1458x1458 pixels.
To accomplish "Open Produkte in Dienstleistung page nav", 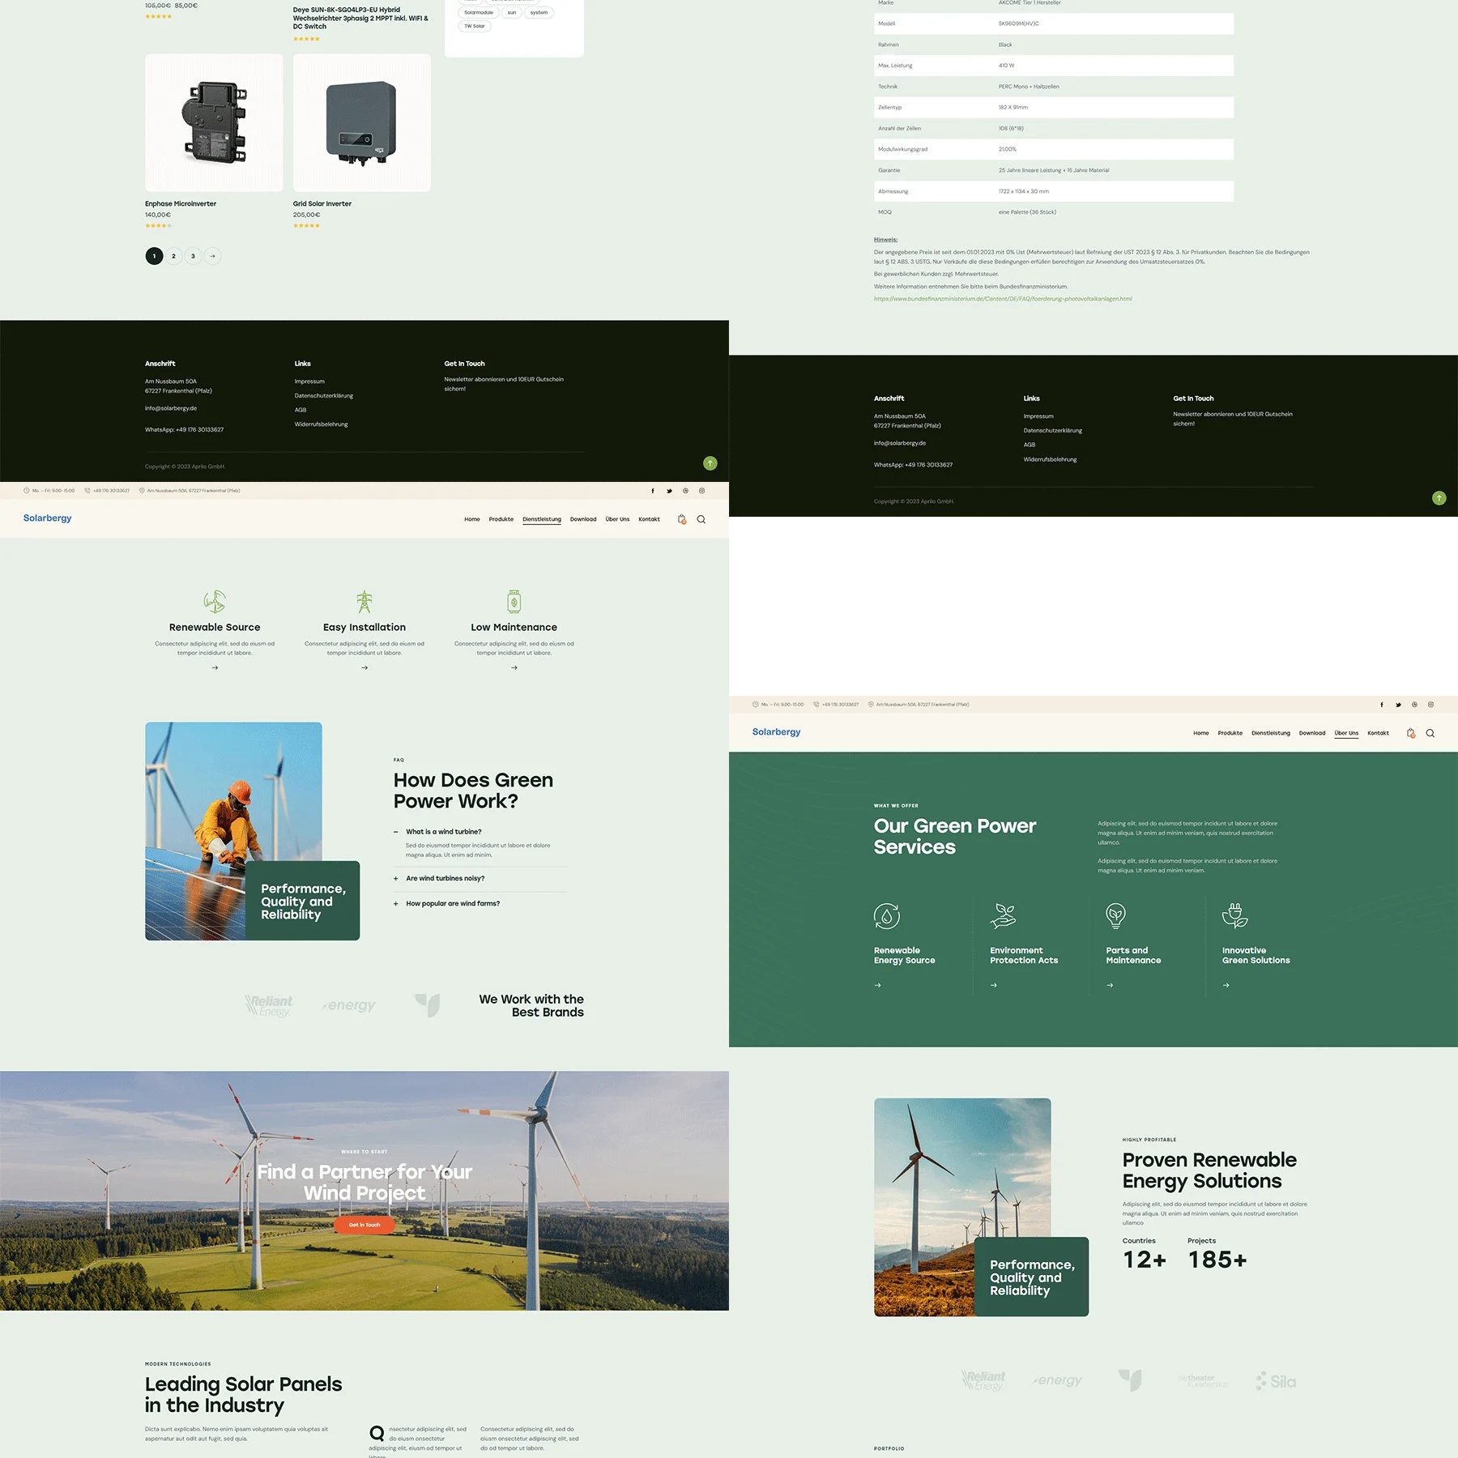I will pyautogui.click(x=501, y=519).
